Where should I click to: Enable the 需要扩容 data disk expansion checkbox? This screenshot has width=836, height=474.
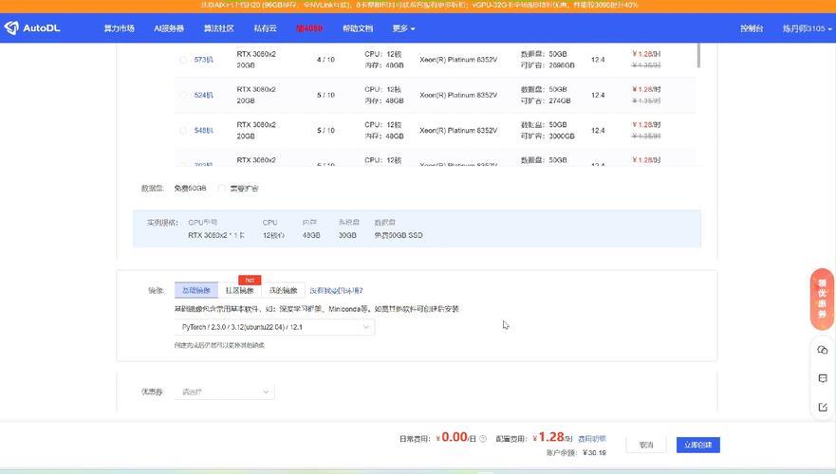pyautogui.click(x=221, y=189)
